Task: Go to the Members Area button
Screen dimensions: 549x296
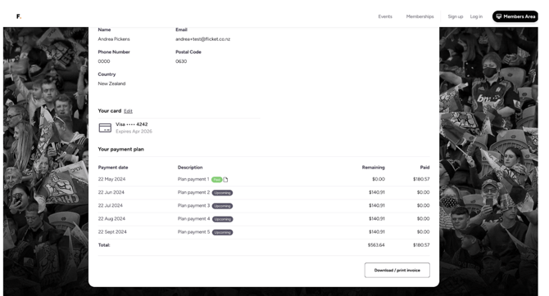Action: [x=515, y=16]
